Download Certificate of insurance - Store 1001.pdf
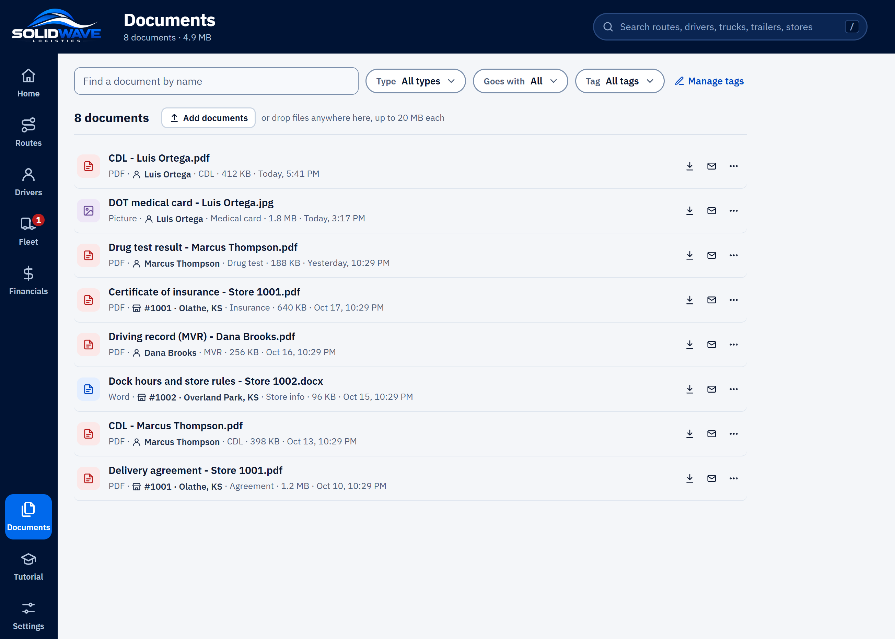895x639 pixels. [690, 300]
